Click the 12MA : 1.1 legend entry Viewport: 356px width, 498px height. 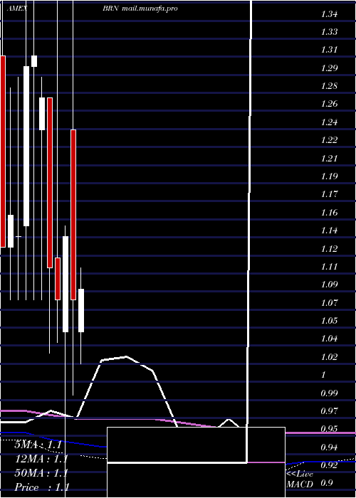[x=41, y=459]
